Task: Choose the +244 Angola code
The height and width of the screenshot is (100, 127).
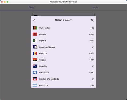Action: [x=92, y=60]
